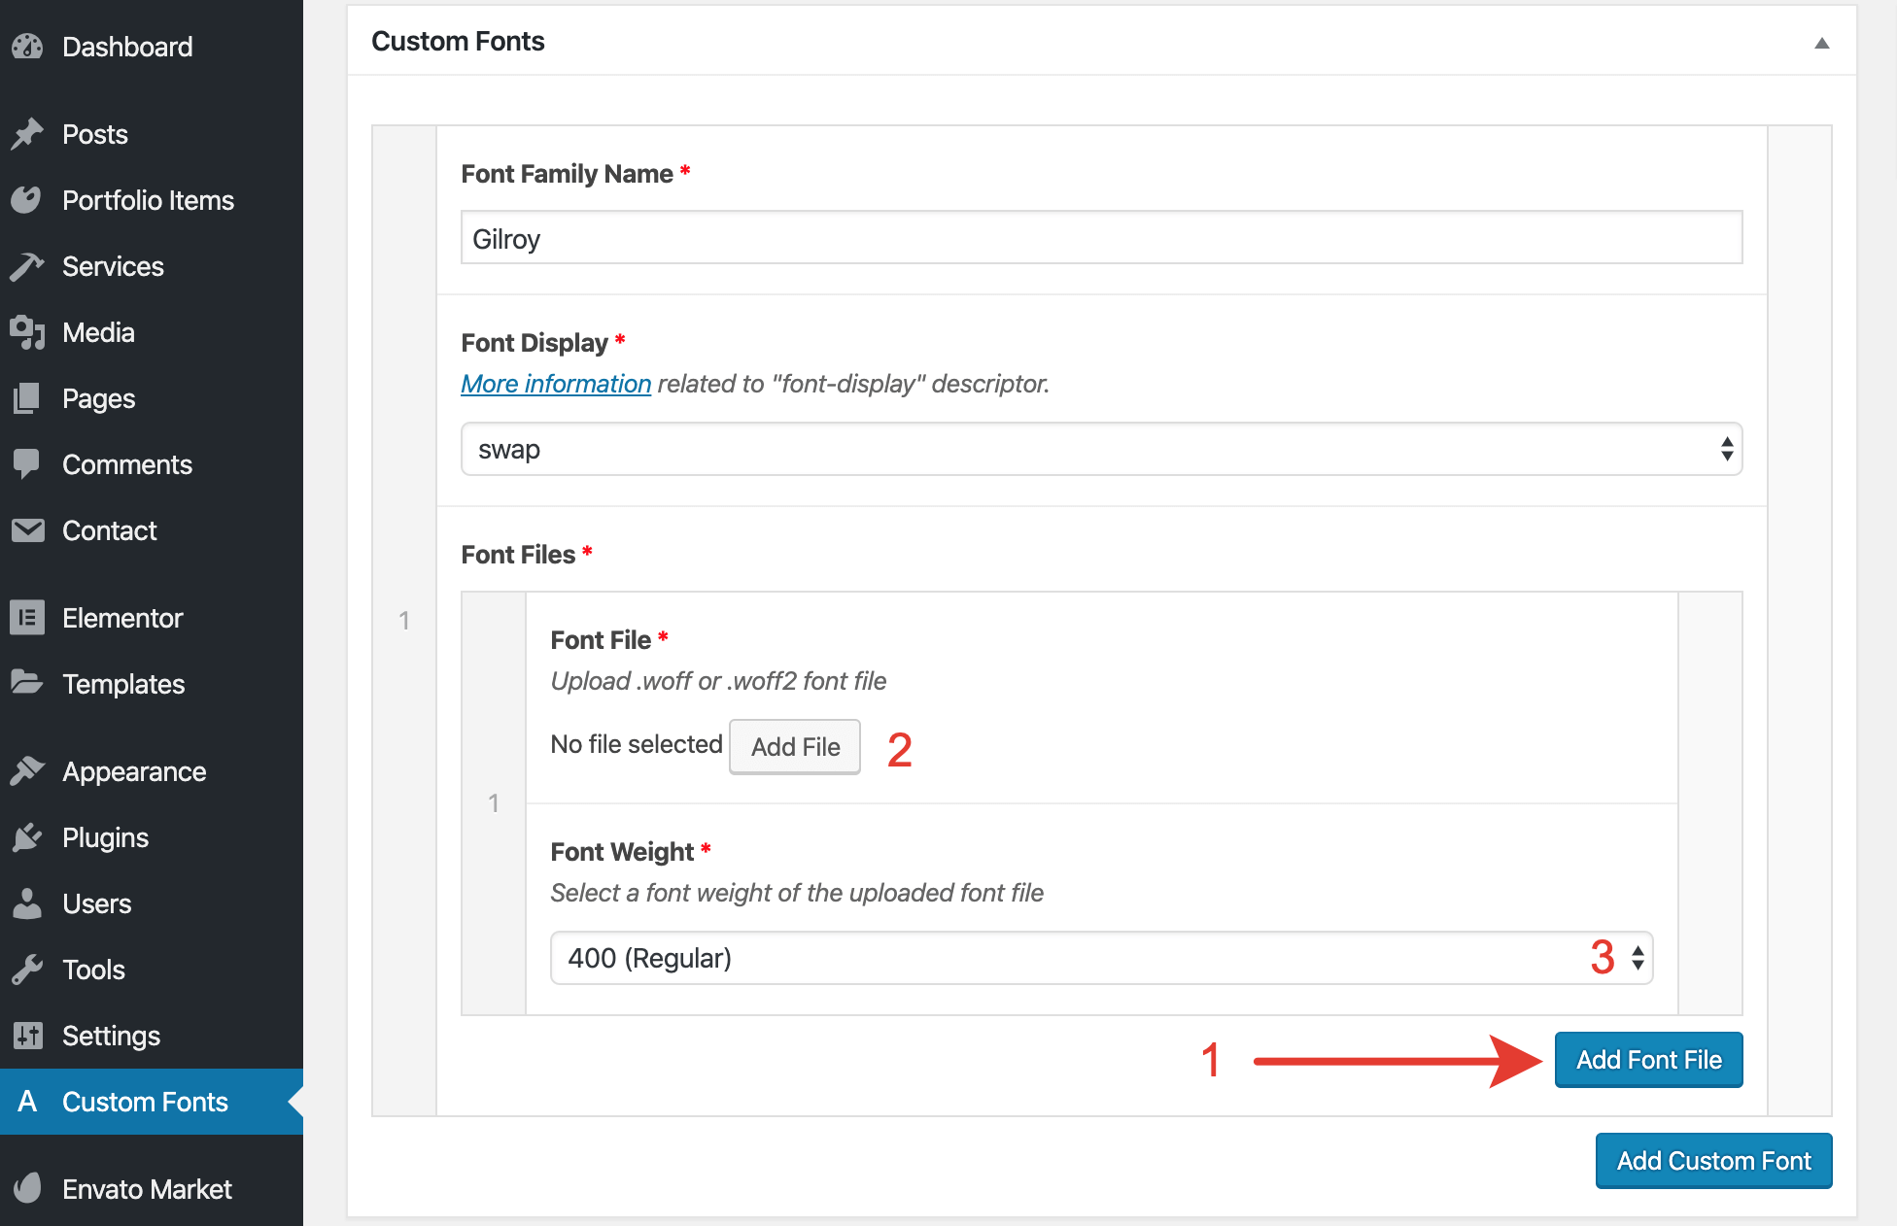This screenshot has height=1226, width=1897.
Task: Open the More information link
Action: [x=555, y=384]
